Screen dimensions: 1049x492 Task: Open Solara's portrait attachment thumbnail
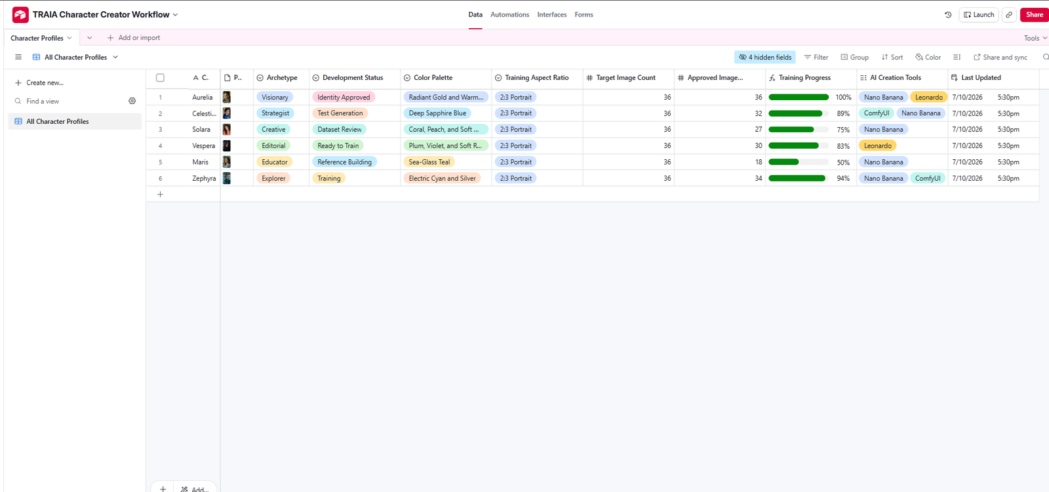click(226, 129)
